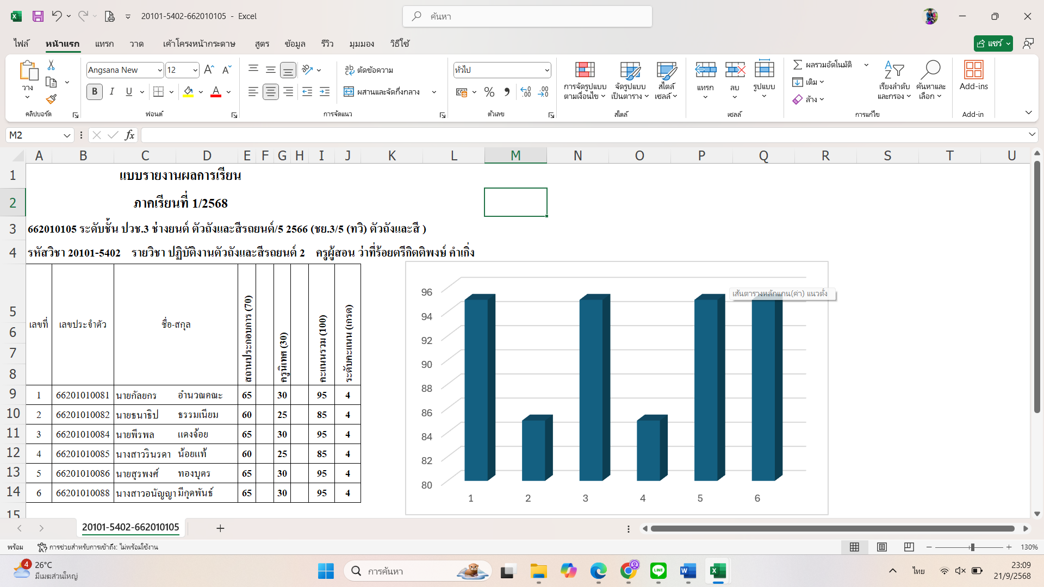Click the Format Painter brush icon
Viewport: 1044px width, 587px height.
pos(51,99)
